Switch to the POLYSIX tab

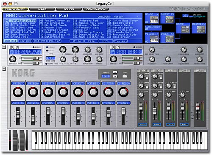(69, 9)
